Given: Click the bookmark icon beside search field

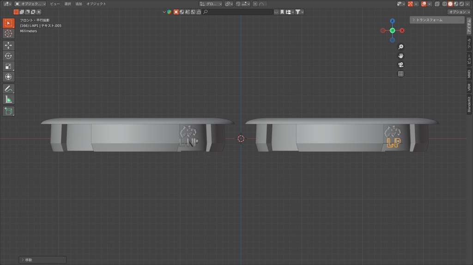Looking at the screenshot, I should pos(282,12).
